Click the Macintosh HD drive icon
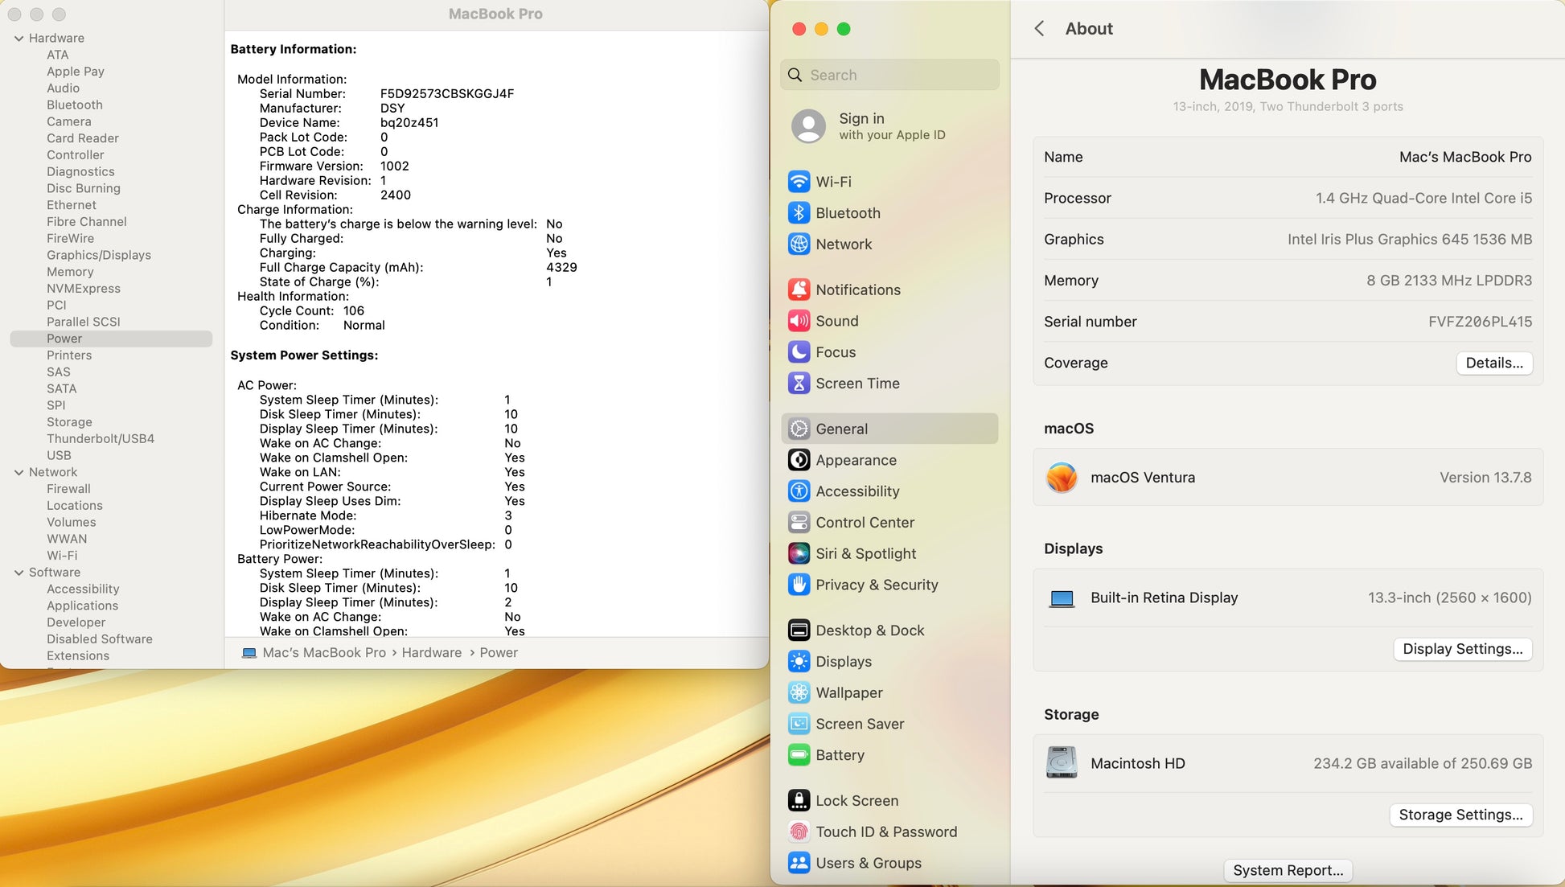Screen dimensions: 1565x887 [x=1062, y=763]
